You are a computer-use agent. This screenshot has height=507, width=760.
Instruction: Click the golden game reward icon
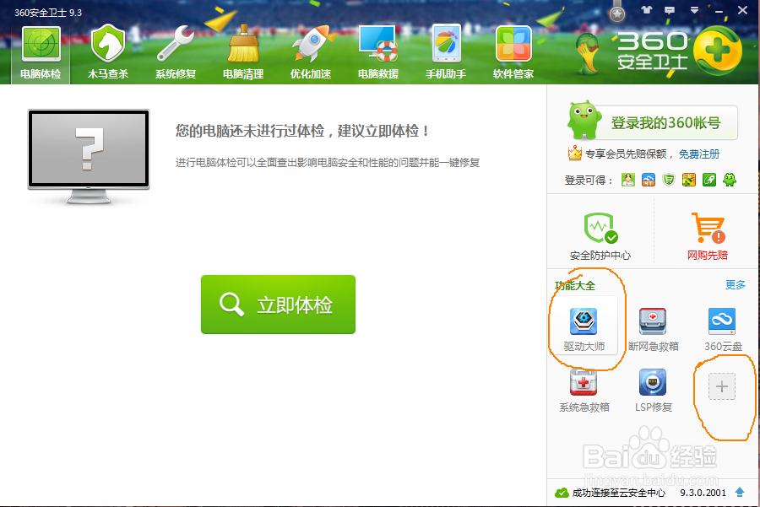(689, 181)
